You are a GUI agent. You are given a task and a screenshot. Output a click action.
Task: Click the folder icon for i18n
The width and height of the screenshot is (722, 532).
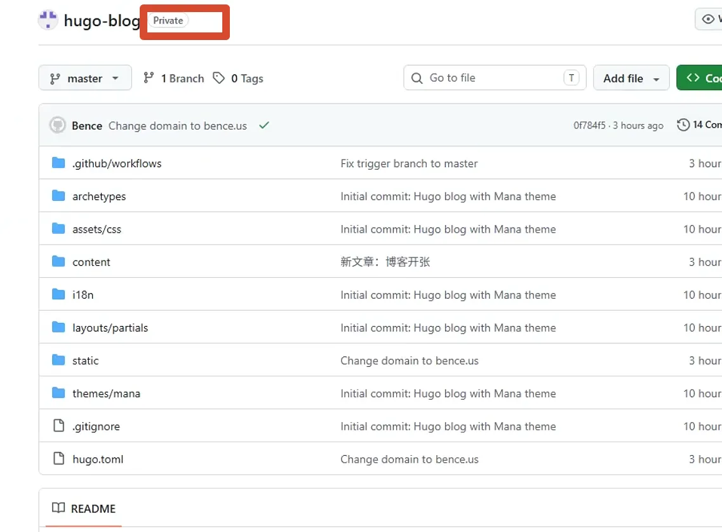pos(58,294)
